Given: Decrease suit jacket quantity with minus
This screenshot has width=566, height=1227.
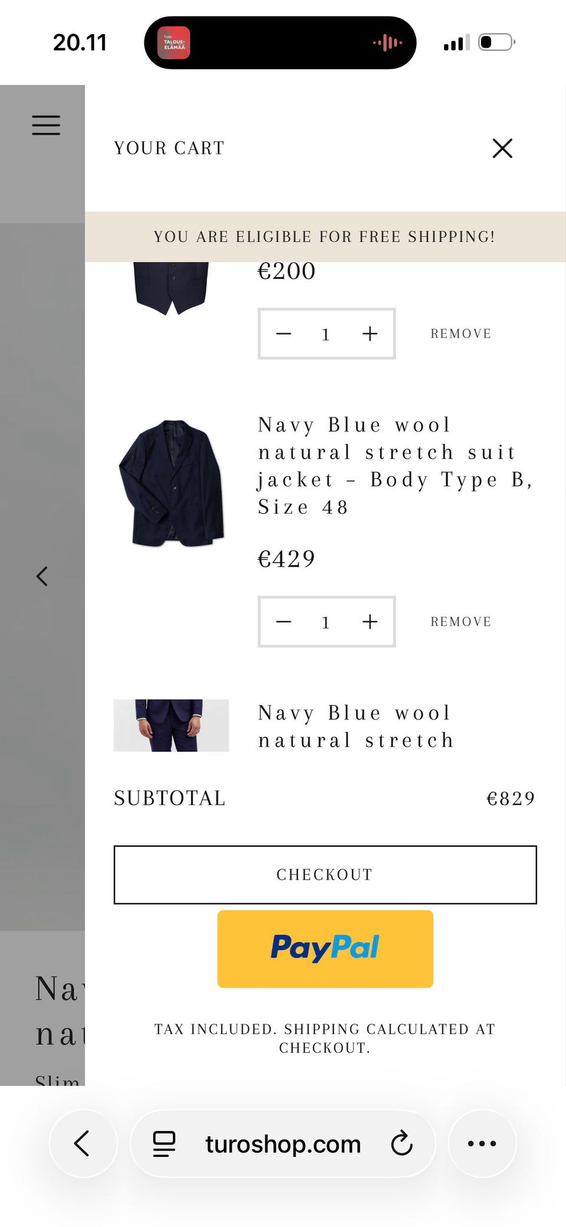Looking at the screenshot, I should tap(284, 621).
